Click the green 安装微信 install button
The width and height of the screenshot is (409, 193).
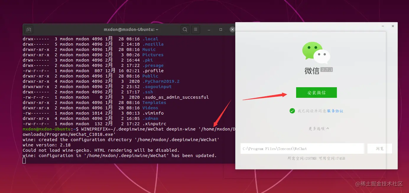(x=317, y=93)
